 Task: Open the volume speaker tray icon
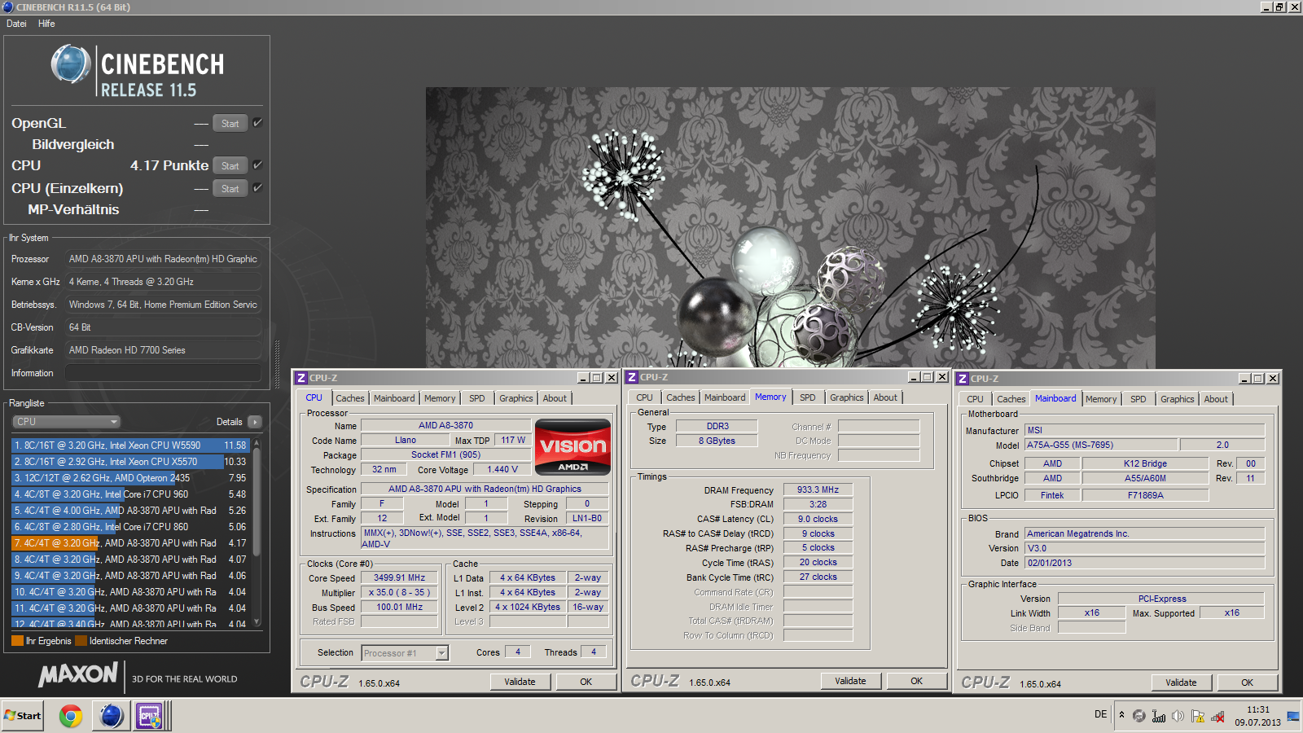(x=1178, y=716)
